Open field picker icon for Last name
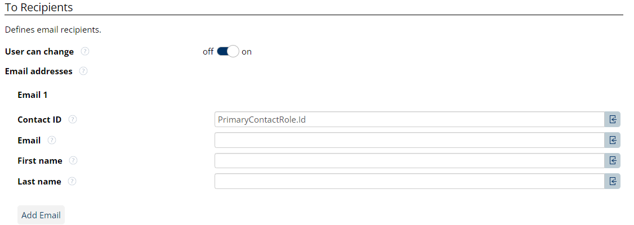Screen dimensions: 634x225 (x=613, y=181)
